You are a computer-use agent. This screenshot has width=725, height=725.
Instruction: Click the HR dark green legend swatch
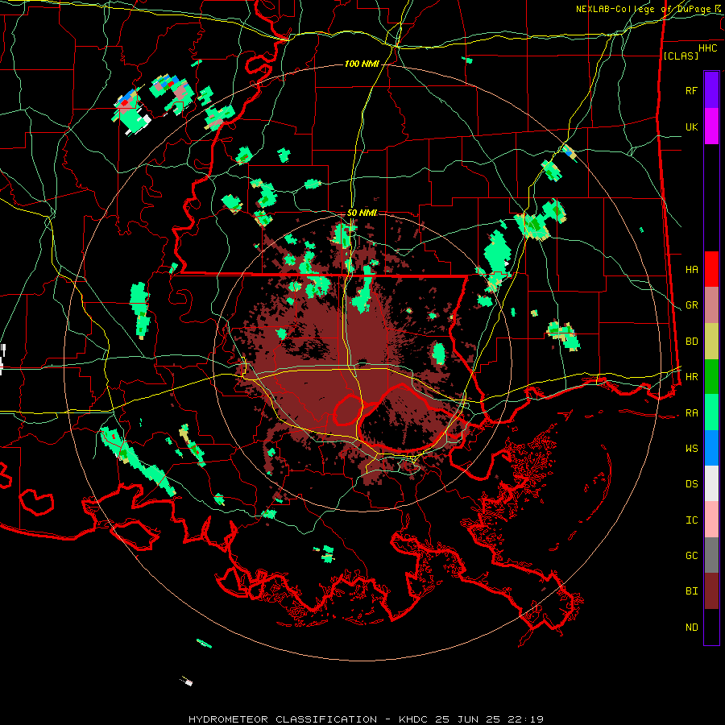coord(711,377)
